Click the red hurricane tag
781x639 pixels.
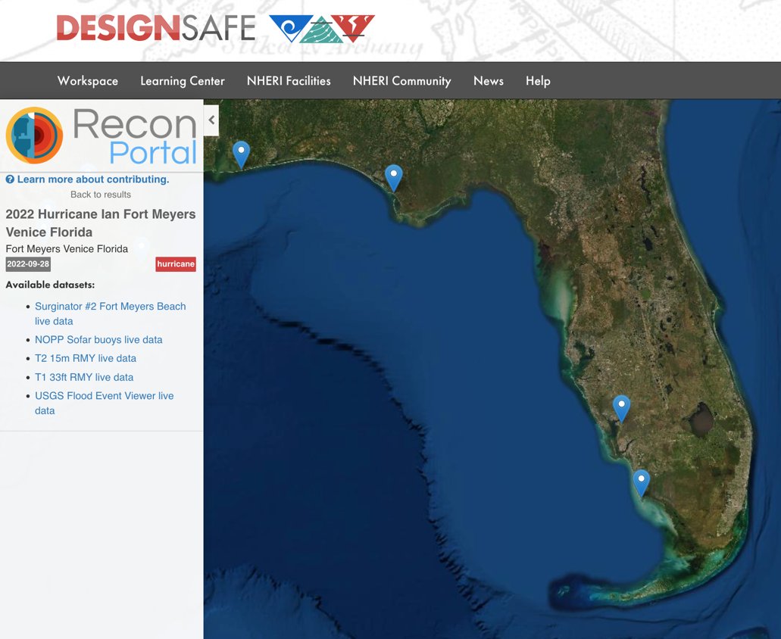(176, 263)
